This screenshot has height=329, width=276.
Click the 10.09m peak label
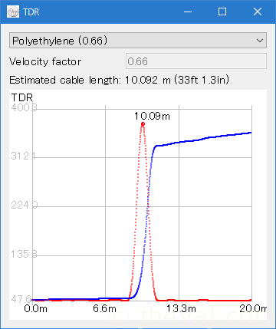coord(152,117)
